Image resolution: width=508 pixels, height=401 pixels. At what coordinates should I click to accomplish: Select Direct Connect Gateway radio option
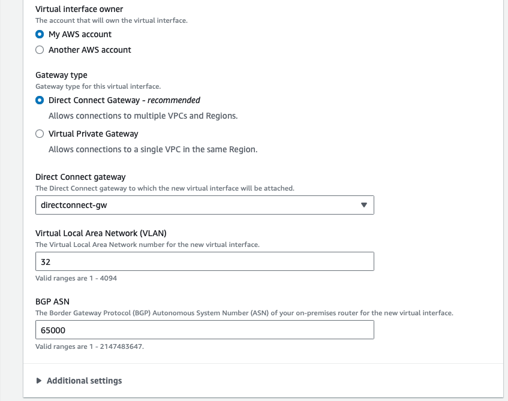[x=40, y=100]
